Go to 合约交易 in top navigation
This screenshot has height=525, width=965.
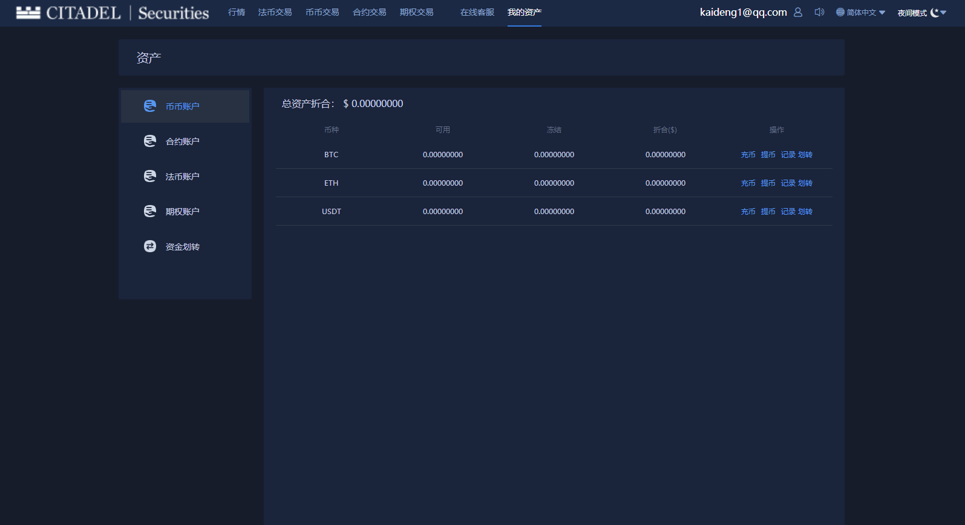tap(370, 12)
